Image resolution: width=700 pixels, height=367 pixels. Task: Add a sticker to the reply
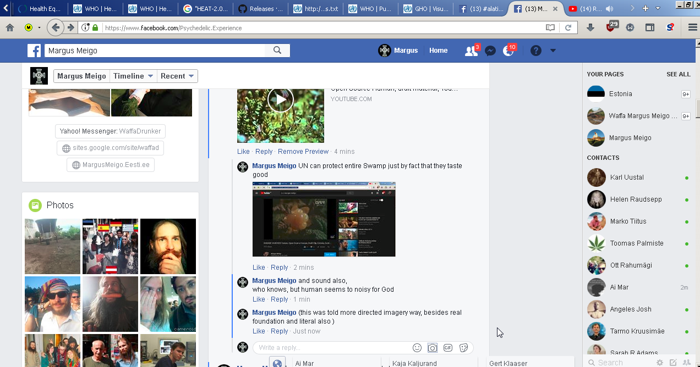pyautogui.click(x=463, y=348)
